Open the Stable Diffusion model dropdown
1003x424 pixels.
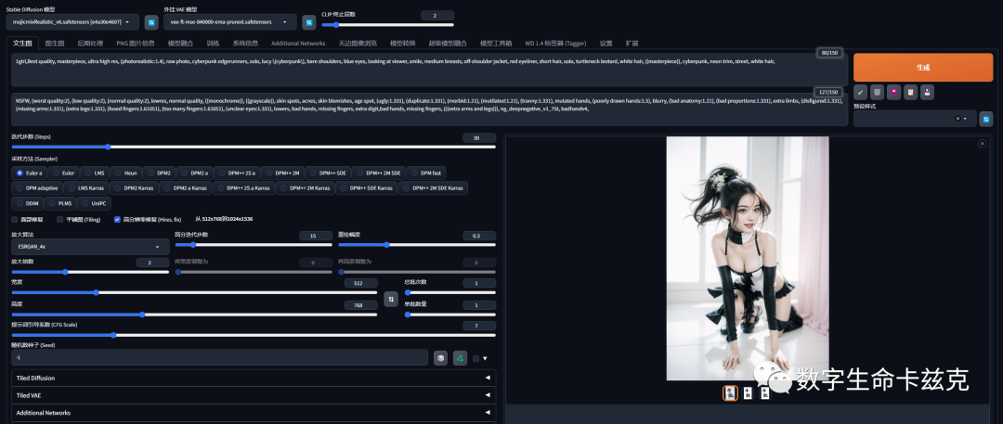[72, 22]
